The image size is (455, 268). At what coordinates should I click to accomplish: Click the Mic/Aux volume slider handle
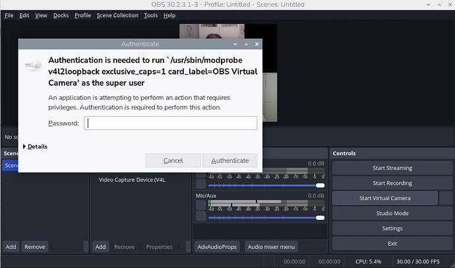pos(320,217)
